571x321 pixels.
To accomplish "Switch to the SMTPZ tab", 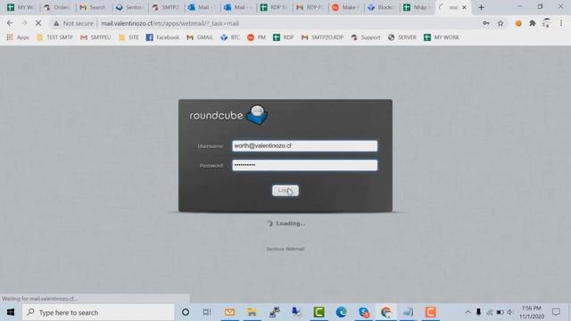I will (165, 7).
